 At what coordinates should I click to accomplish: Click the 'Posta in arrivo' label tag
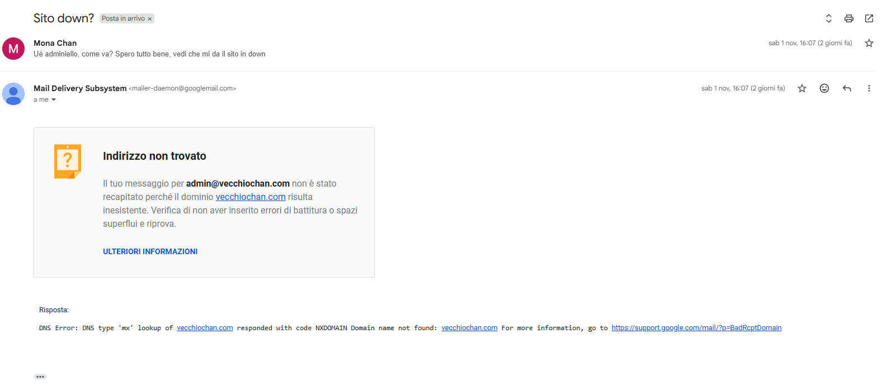coord(123,18)
